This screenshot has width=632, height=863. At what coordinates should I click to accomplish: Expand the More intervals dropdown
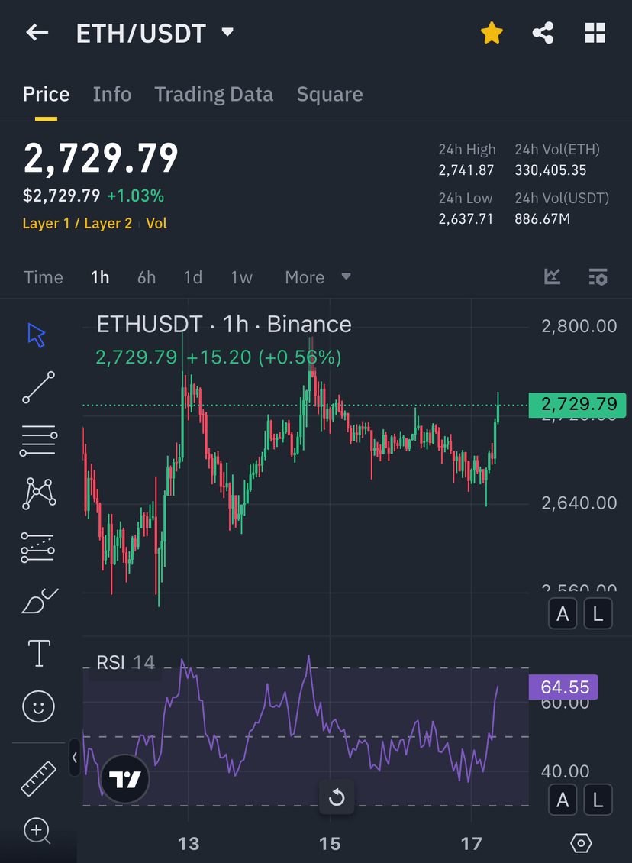pos(318,277)
